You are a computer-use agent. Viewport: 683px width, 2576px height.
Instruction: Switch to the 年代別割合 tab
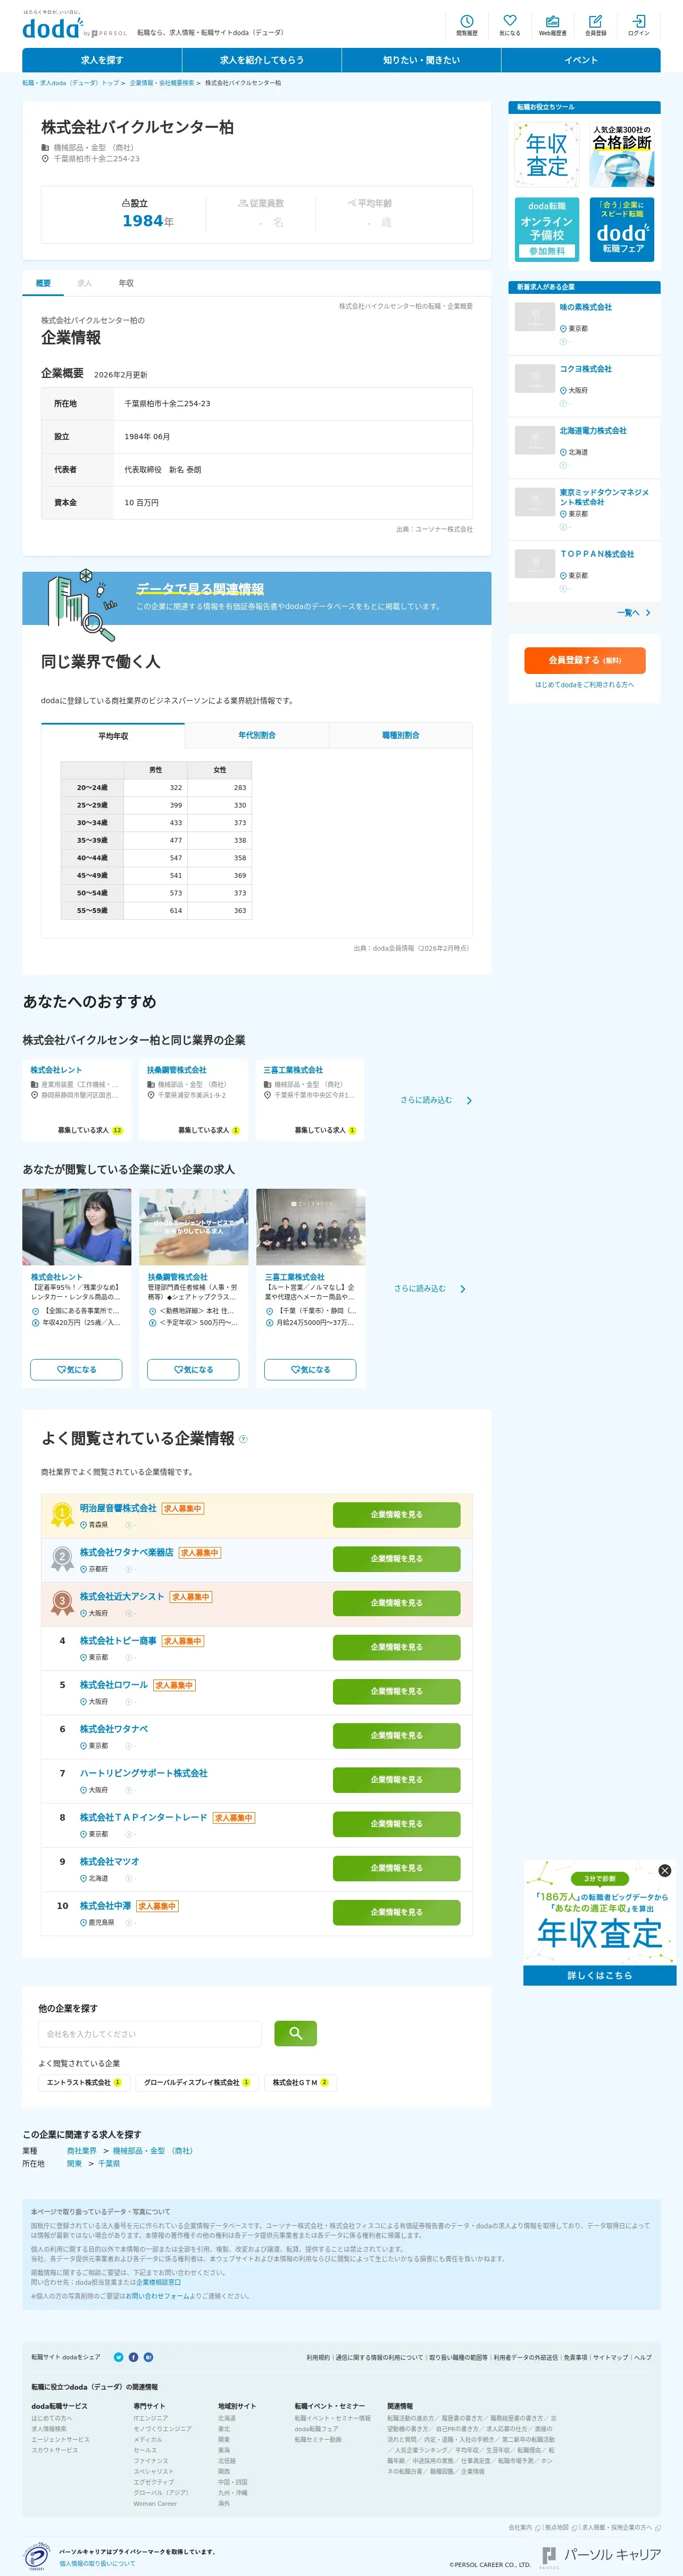[x=256, y=735]
